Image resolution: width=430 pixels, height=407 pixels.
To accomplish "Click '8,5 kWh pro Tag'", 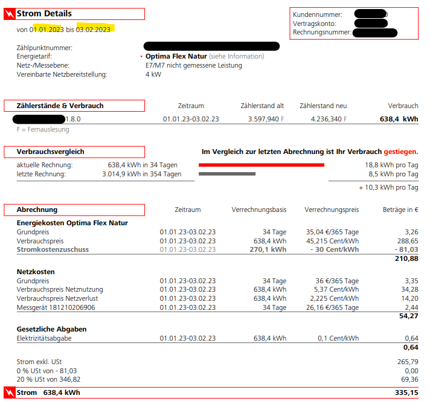I will pyautogui.click(x=393, y=174).
